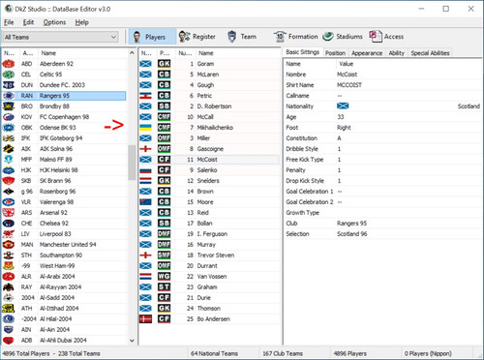
Task: Select the Odense BK 93 team
Action: point(64,128)
